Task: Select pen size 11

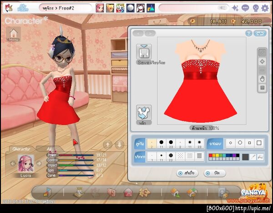Action: [x=162, y=157]
